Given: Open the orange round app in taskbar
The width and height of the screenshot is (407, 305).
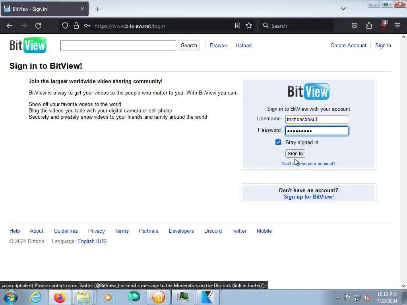Looking at the screenshot, I should pos(158,297).
